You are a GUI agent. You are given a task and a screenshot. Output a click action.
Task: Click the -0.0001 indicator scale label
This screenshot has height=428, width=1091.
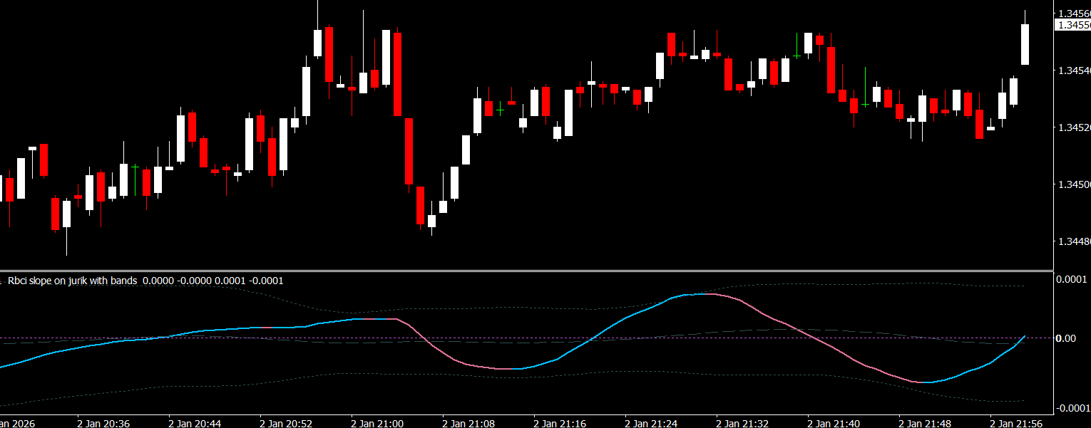coord(1072,408)
